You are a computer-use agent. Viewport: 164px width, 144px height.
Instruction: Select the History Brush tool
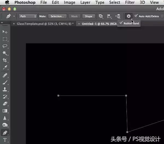(x=5, y=97)
